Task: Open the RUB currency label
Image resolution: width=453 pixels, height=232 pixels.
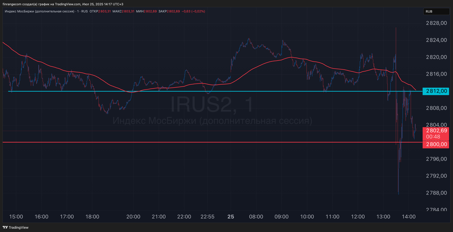Action: [436, 12]
